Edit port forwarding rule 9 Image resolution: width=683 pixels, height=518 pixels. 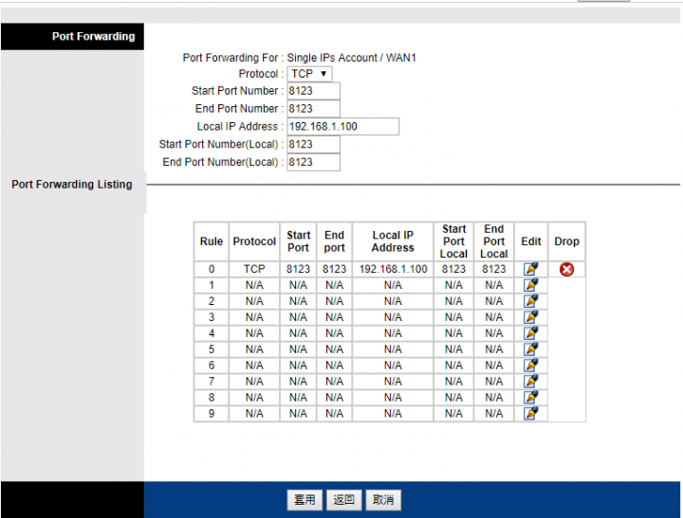[530, 413]
